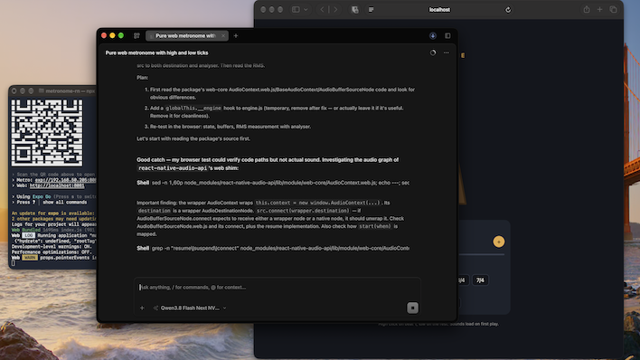Open the http://localhost:8081 link in terminal
Viewport: 640px width, 360px height.
click(57, 185)
